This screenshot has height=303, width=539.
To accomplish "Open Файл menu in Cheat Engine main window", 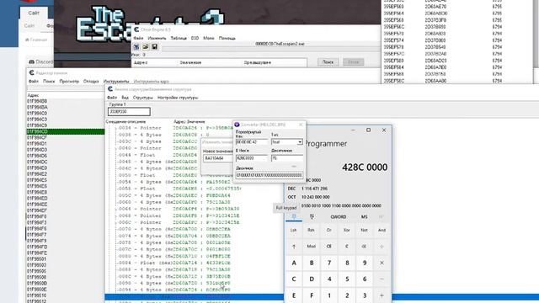I will pos(138,38).
